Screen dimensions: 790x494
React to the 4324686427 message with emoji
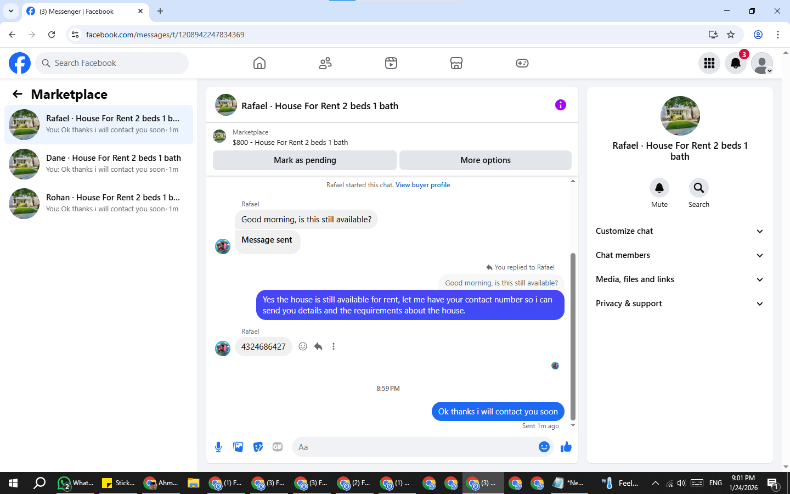(303, 346)
